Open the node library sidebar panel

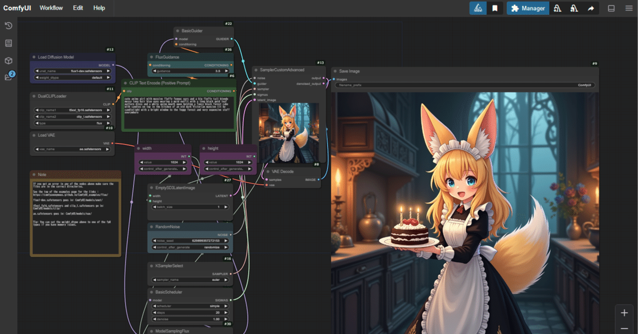(8, 43)
